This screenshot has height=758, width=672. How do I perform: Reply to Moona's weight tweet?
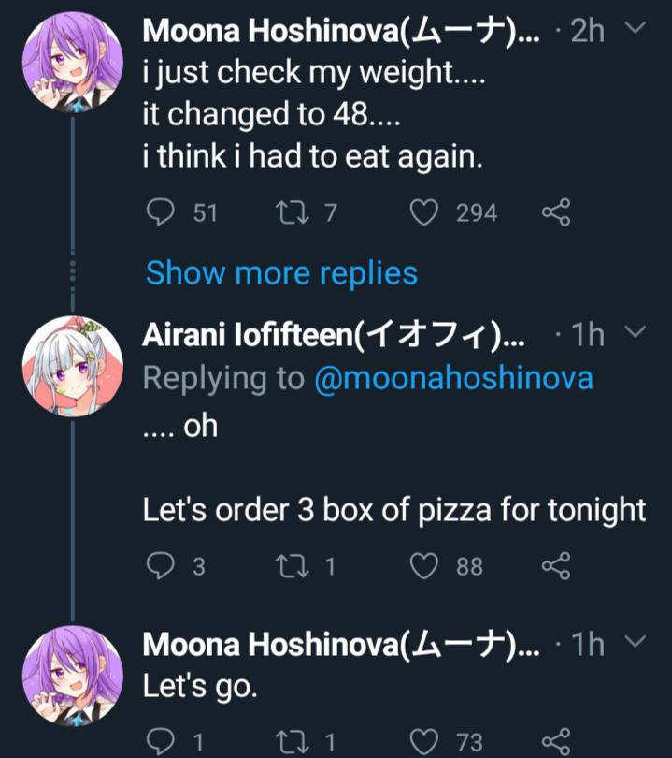[x=161, y=214]
